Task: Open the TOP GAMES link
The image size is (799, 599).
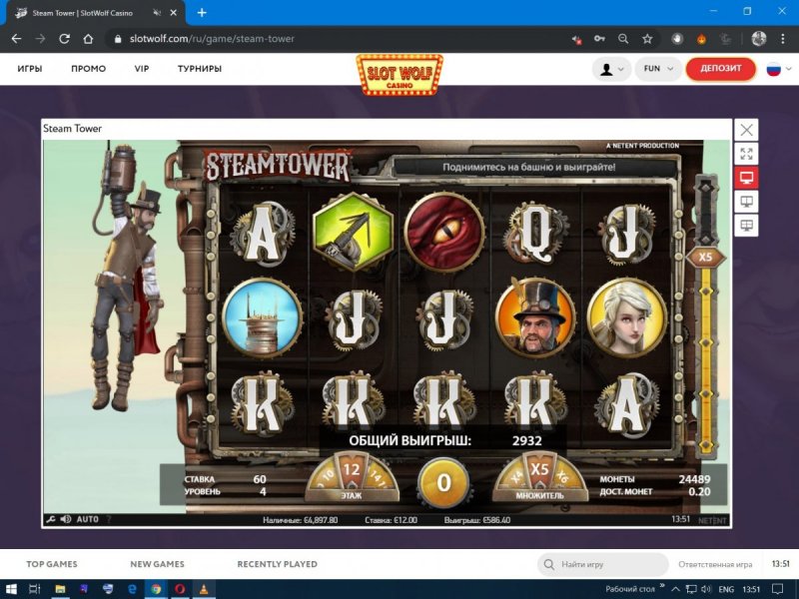Action: tap(51, 564)
